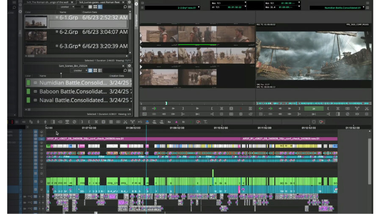
Task: Open Untitled view dropdown in upper bin
Action: 72,7
